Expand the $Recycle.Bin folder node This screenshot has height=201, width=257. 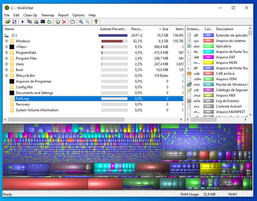click(6, 76)
